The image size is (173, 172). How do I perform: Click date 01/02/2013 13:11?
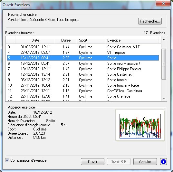point(35,47)
